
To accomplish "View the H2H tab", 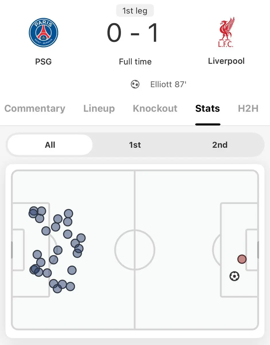I will point(248,108).
